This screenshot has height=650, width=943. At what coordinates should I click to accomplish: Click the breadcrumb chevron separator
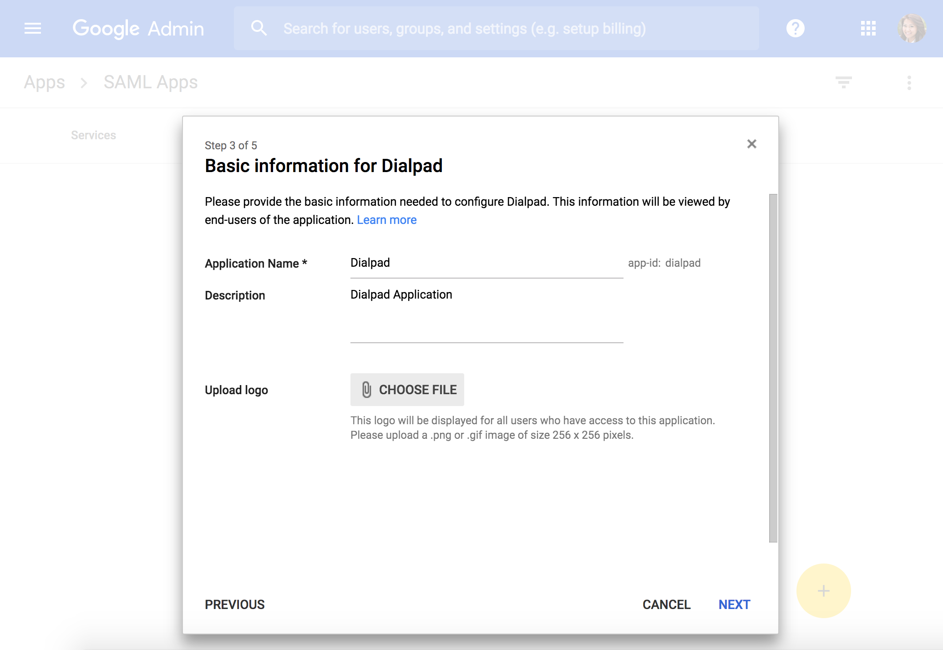[84, 83]
